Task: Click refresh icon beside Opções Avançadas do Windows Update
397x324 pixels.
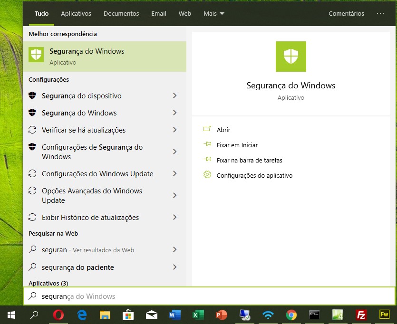Action: [x=32, y=191]
